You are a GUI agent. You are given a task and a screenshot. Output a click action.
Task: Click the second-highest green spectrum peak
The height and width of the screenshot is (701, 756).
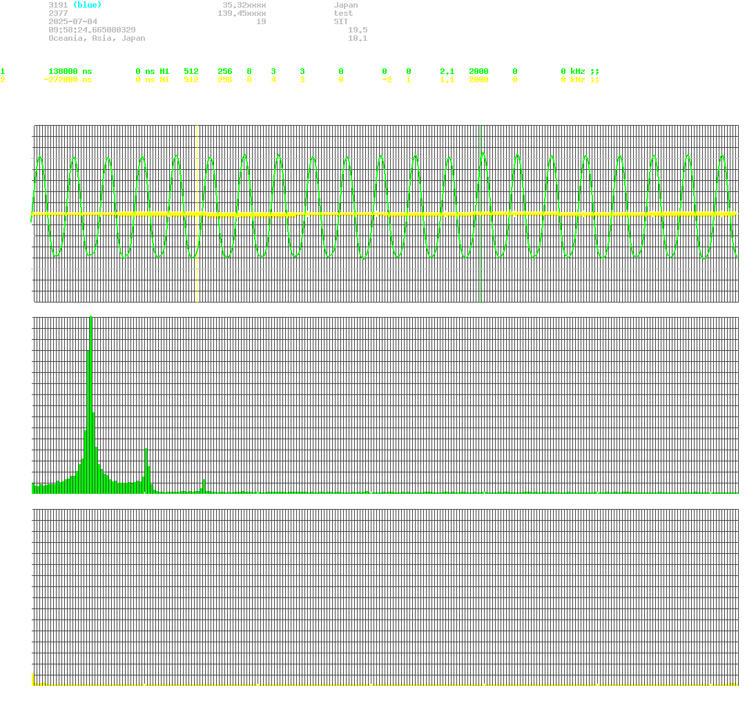point(146,471)
